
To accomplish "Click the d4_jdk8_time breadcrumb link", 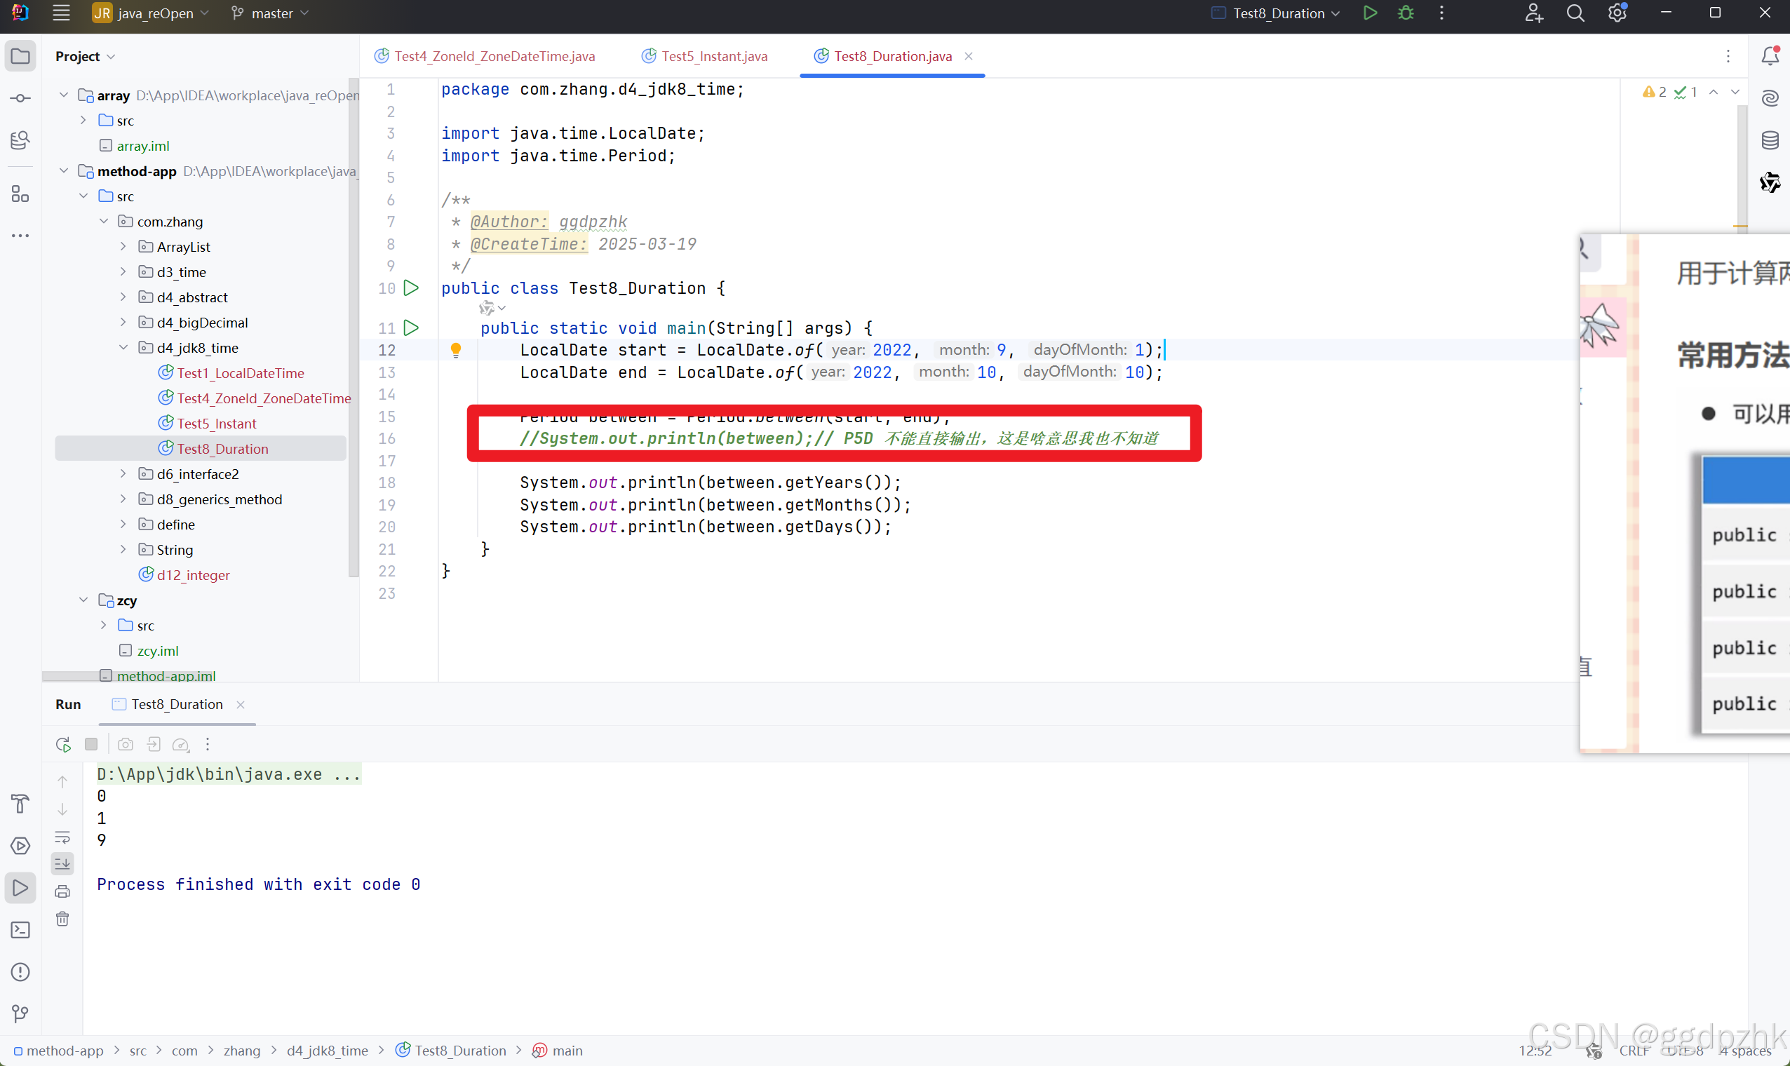I will point(327,1049).
